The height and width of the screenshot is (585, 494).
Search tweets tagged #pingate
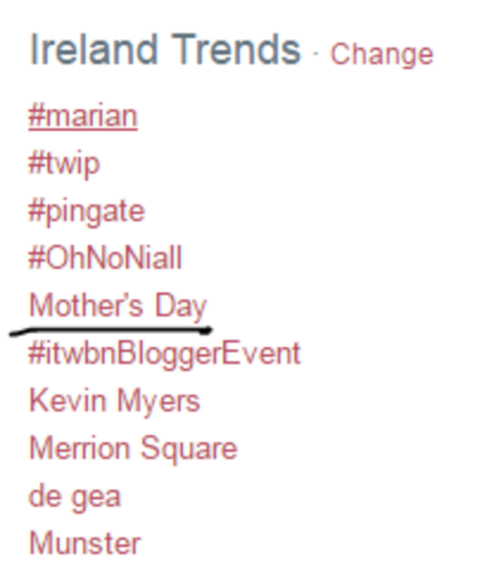click(87, 212)
